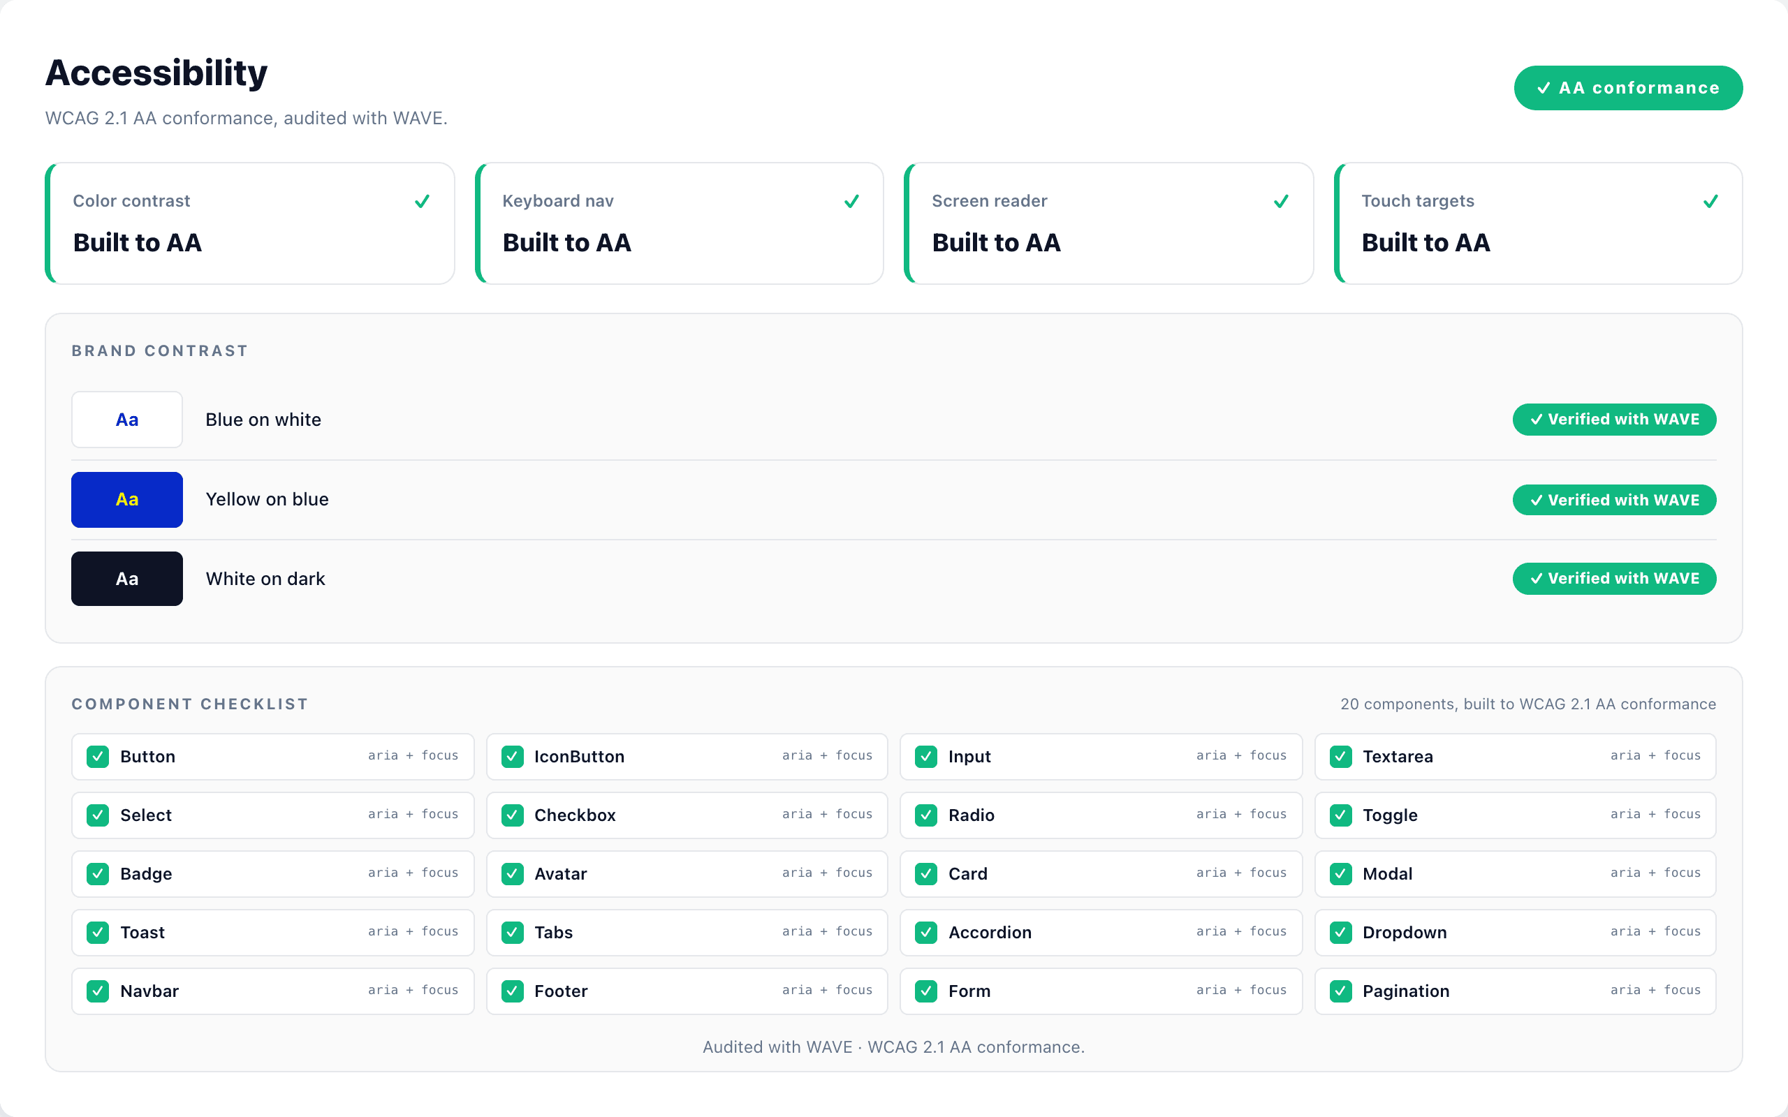
Task: Toggle the Button component checkbox
Action: pyautogui.click(x=98, y=757)
